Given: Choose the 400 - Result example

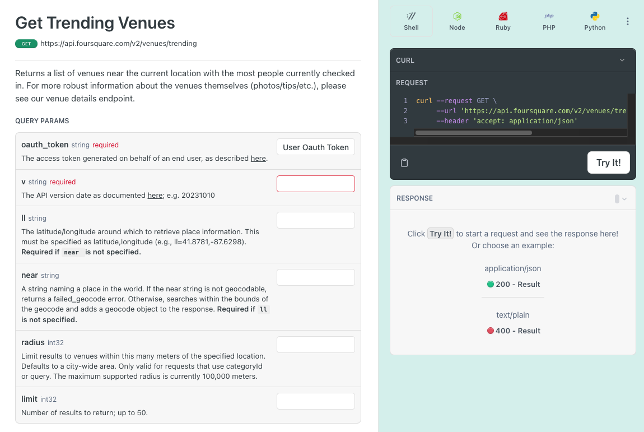Looking at the screenshot, I should point(514,331).
